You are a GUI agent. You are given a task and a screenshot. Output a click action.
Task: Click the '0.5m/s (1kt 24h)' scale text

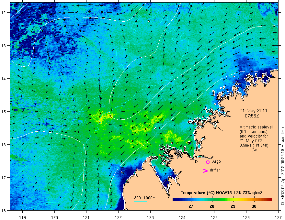click(x=254, y=145)
